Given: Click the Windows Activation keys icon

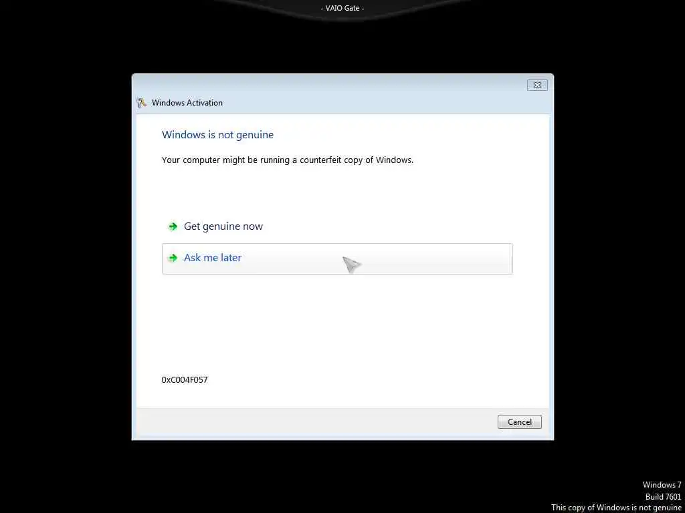Looking at the screenshot, I should [141, 103].
